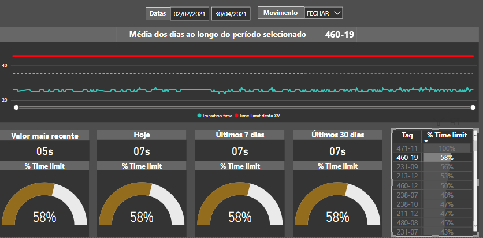
Task: Click the 07s value under Hoje
Action: [142, 151]
